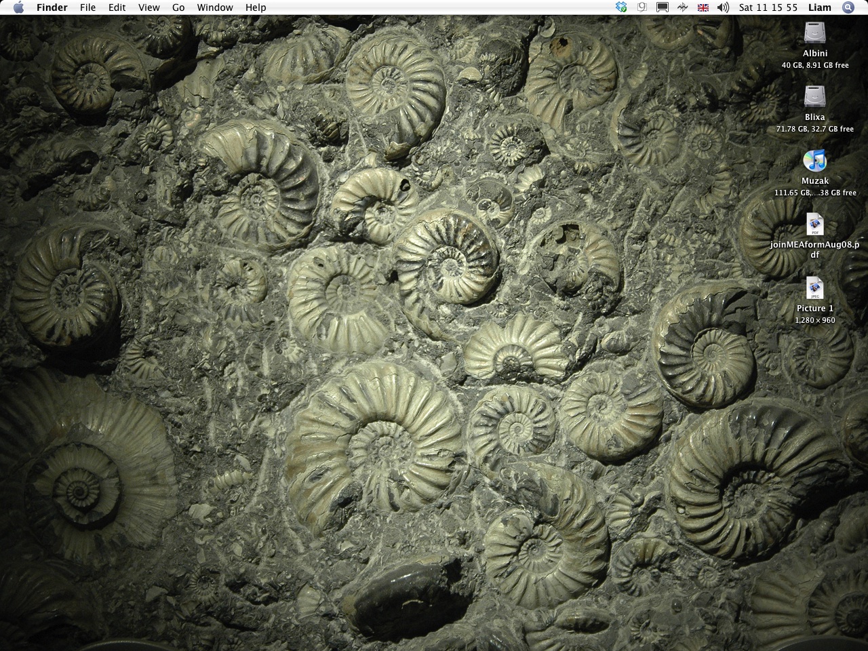Screen dimensions: 868x651
Task: Click the activity waveform menu bar icon
Action: click(683, 7)
